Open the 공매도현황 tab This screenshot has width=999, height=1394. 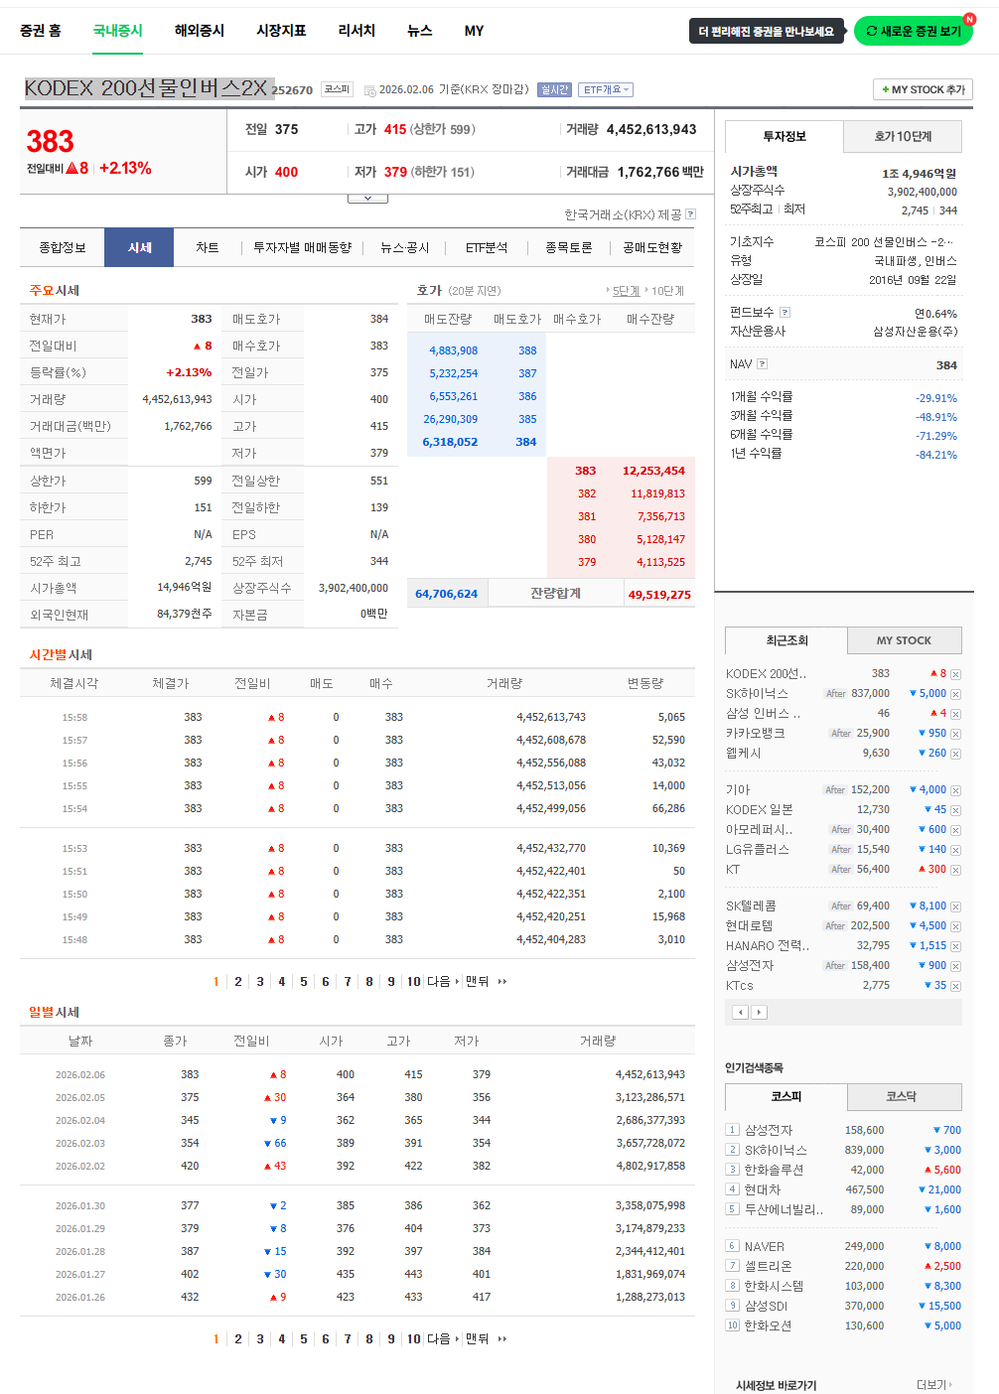652,248
